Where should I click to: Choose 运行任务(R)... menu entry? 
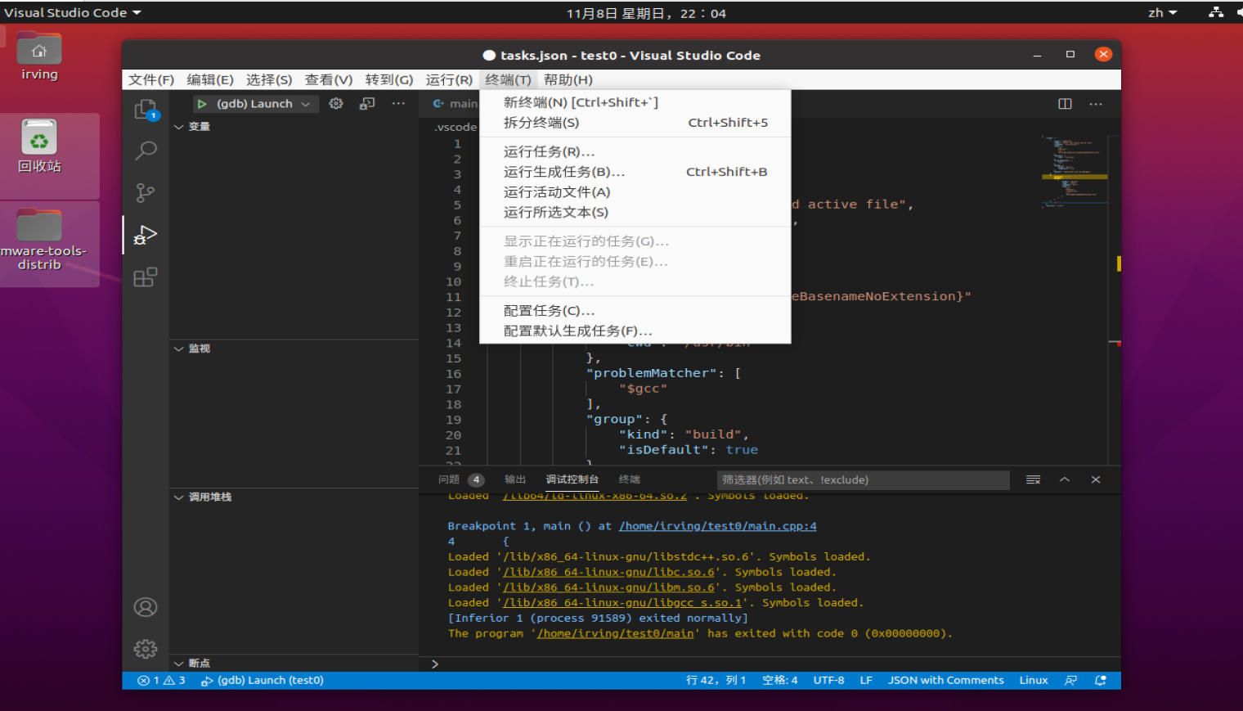point(635,151)
